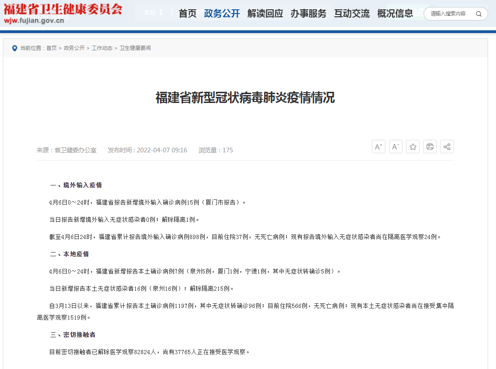Click the 政务公开 breadcrumb link
496x369 pixels.
74,48
